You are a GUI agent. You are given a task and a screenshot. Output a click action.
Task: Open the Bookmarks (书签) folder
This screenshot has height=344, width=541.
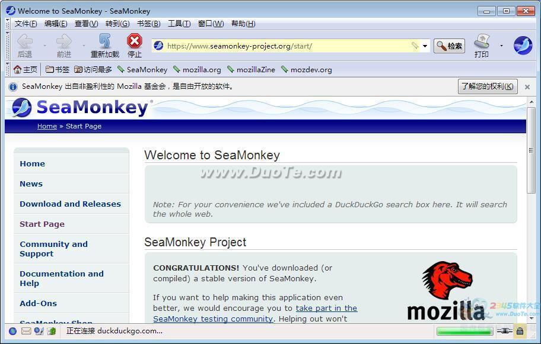(x=58, y=69)
